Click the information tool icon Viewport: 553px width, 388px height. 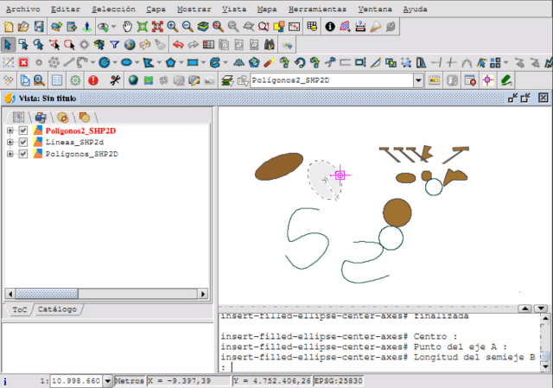coord(330,26)
